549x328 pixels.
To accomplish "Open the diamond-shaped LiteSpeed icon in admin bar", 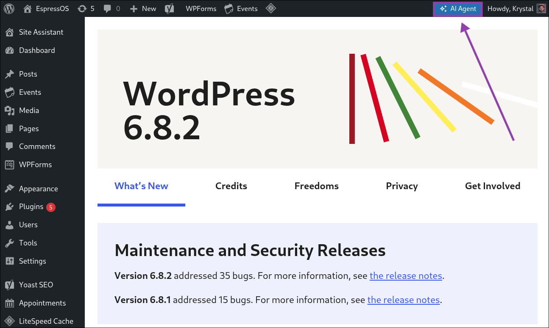I will pos(271,8).
